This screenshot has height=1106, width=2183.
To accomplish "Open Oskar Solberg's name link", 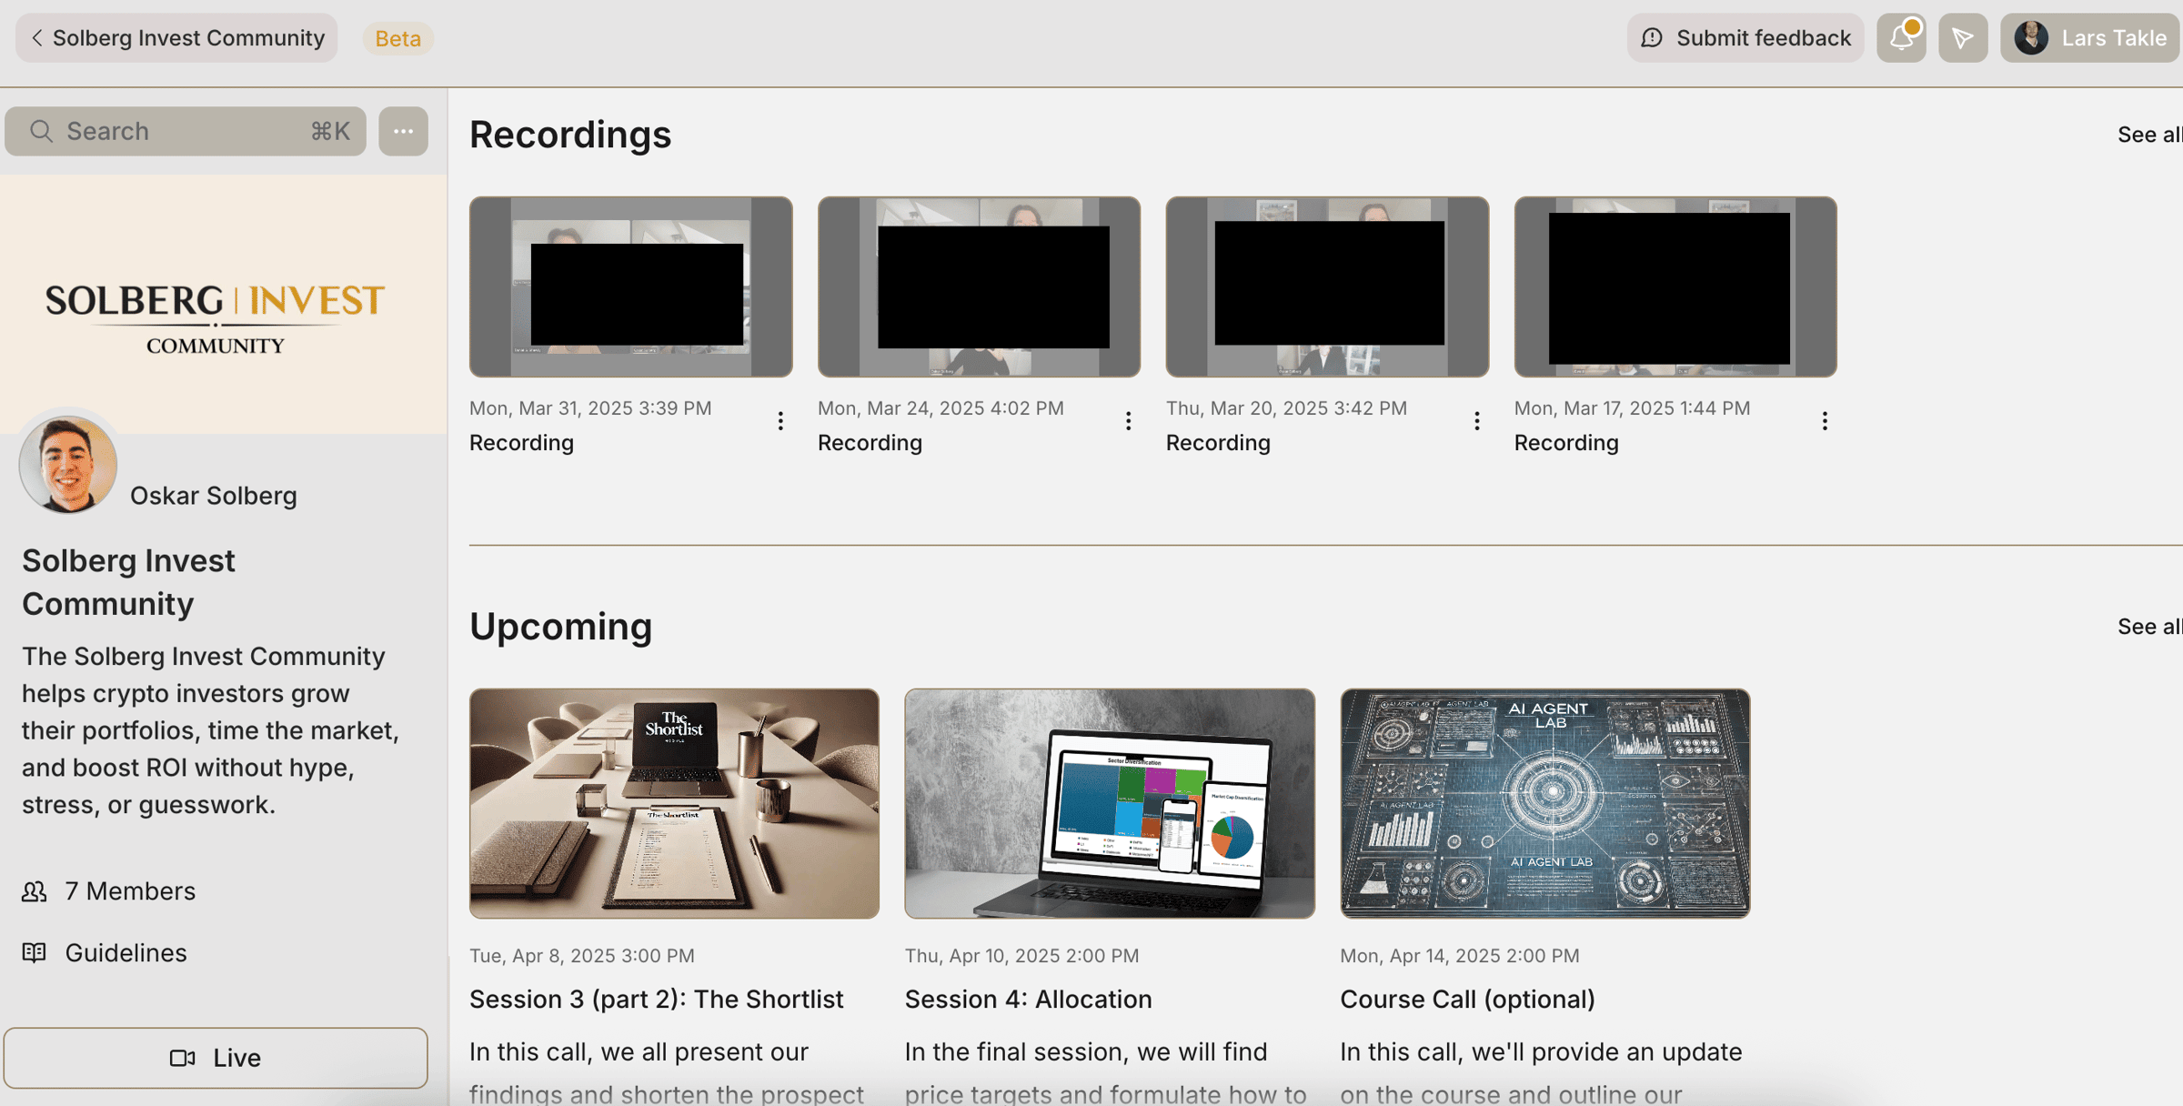I will pyautogui.click(x=213, y=495).
